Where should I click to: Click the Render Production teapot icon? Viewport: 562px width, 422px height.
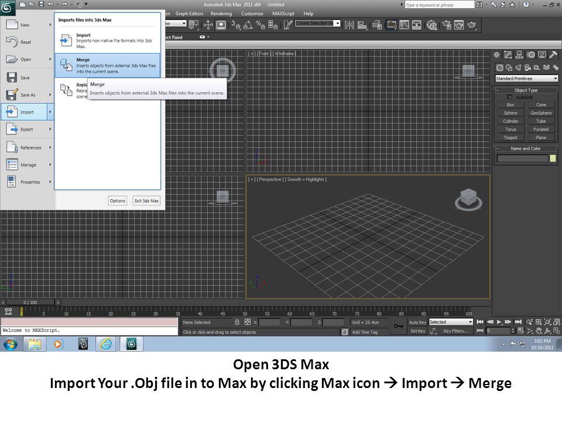[472, 25]
